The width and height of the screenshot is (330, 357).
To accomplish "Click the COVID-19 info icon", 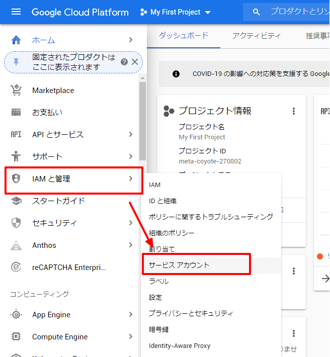I will (x=176, y=74).
